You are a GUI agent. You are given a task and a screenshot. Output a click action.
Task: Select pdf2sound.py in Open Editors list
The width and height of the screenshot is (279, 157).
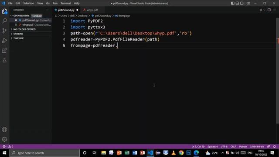31,20
